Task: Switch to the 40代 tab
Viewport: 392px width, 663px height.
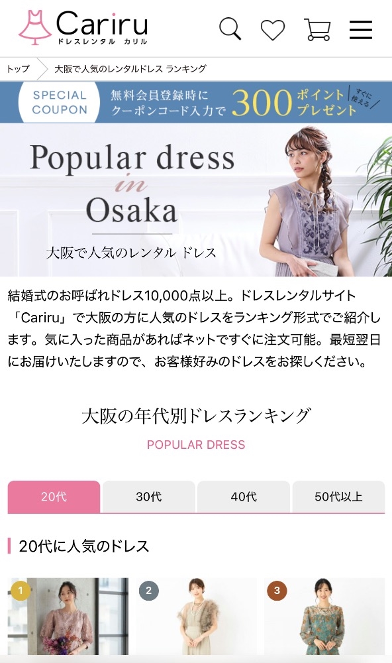Action: coord(244,497)
